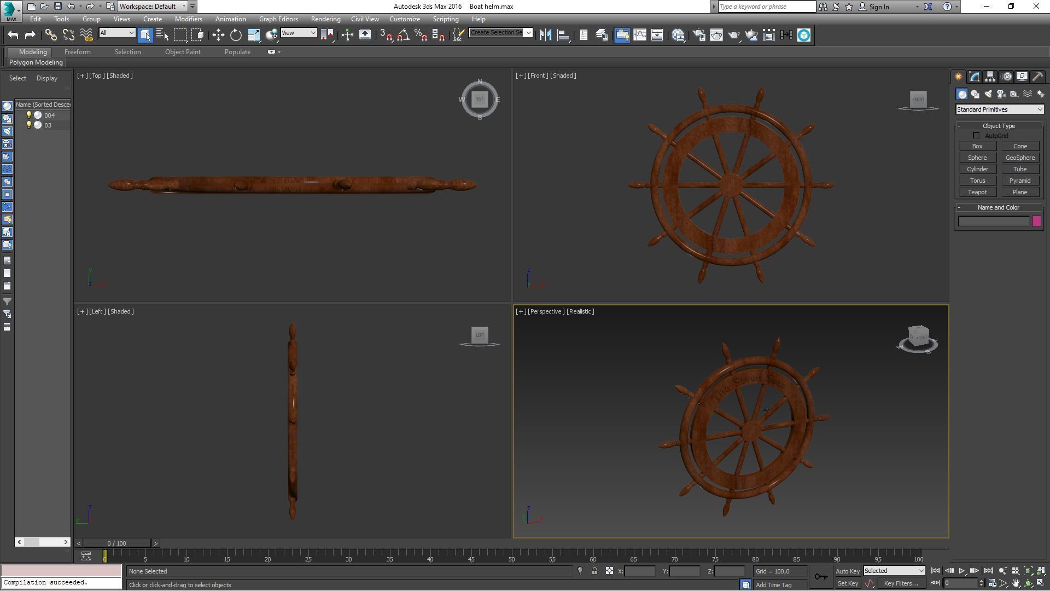Viewport: 1050px width, 591px height.
Task: Open the Create Selection Set dropdown
Action: point(500,33)
